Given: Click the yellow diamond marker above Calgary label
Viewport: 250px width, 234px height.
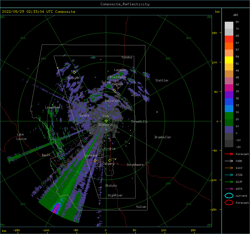Looking at the screenshot, I should [x=110, y=160].
